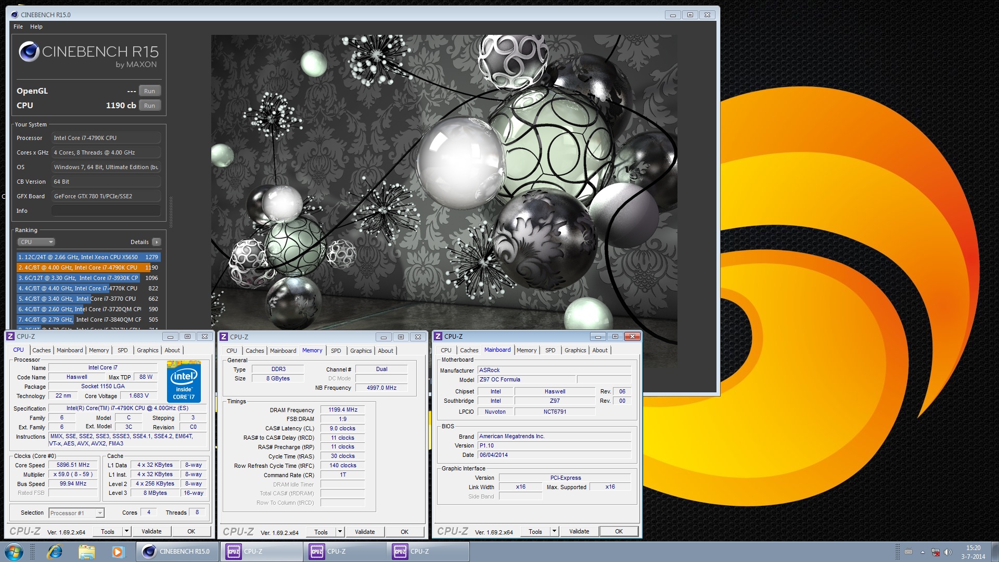The height and width of the screenshot is (562, 999).
Task: Click Tools button in CPU-Z Mainboard window
Action: point(535,531)
